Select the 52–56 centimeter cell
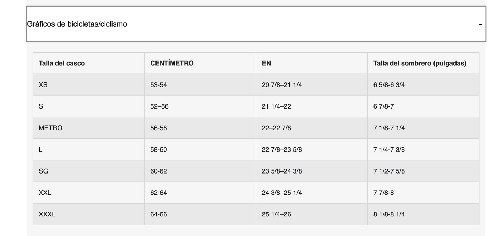The width and height of the screenshot is (497, 236). [159, 106]
